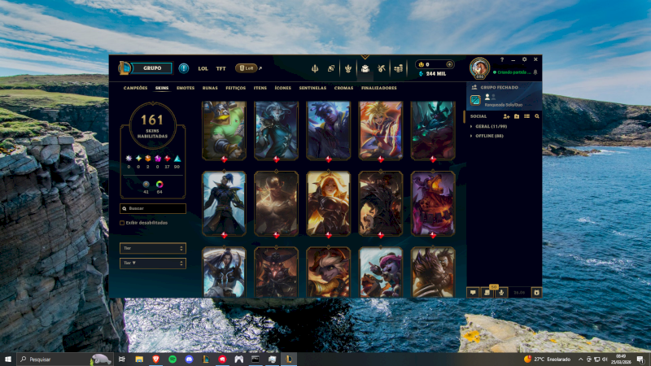Click the Ranqueada Solo/Duo queue icon
This screenshot has width=651, height=366.
click(x=475, y=100)
